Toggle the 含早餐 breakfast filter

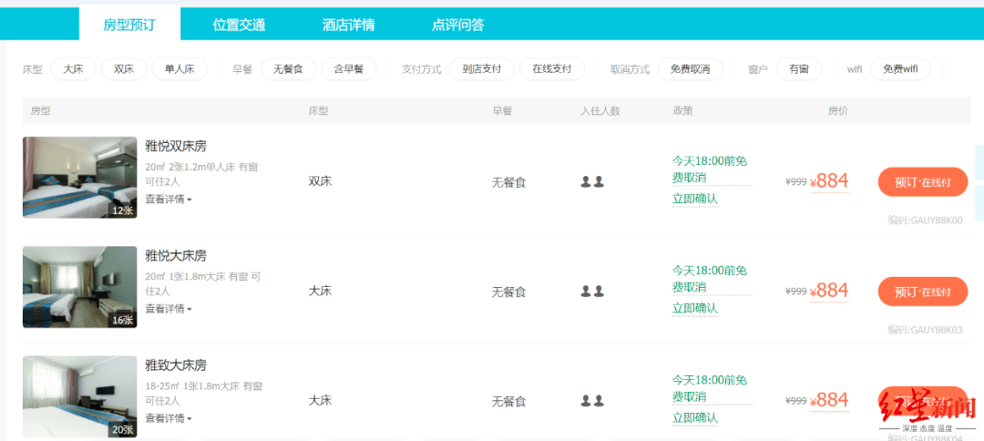pos(349,69)
